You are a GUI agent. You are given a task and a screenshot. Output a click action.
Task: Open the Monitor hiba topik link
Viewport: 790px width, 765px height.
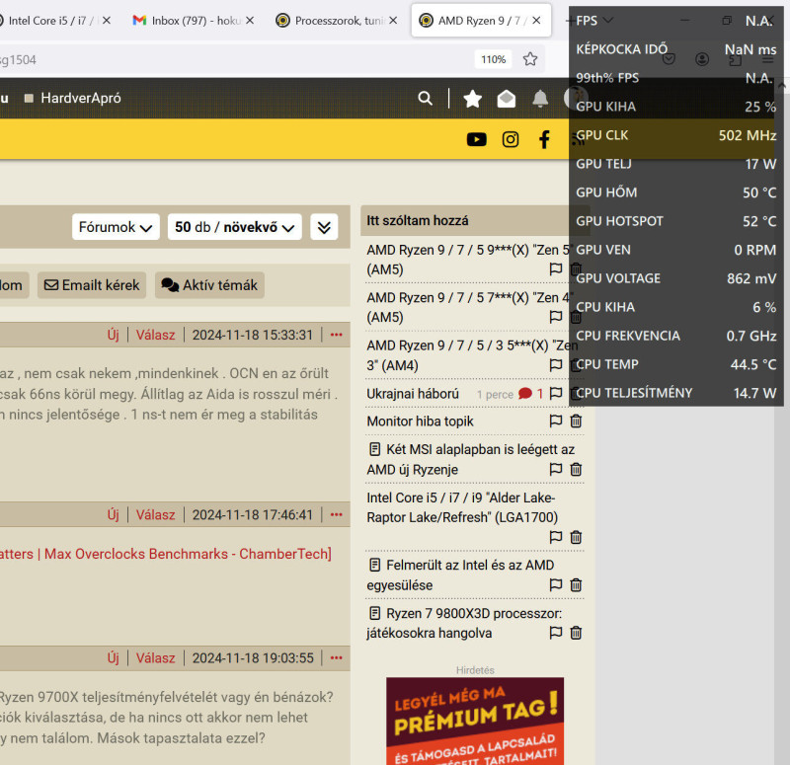click(421, 421)
